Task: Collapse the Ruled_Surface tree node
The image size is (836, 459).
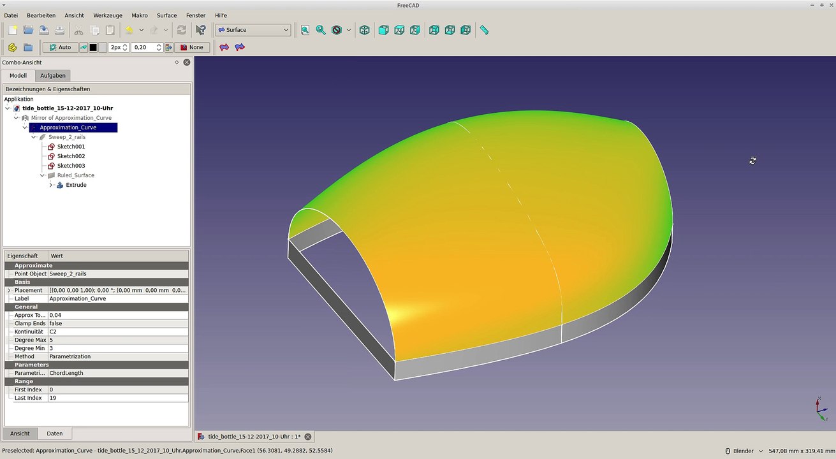Action: pos(42,175)
